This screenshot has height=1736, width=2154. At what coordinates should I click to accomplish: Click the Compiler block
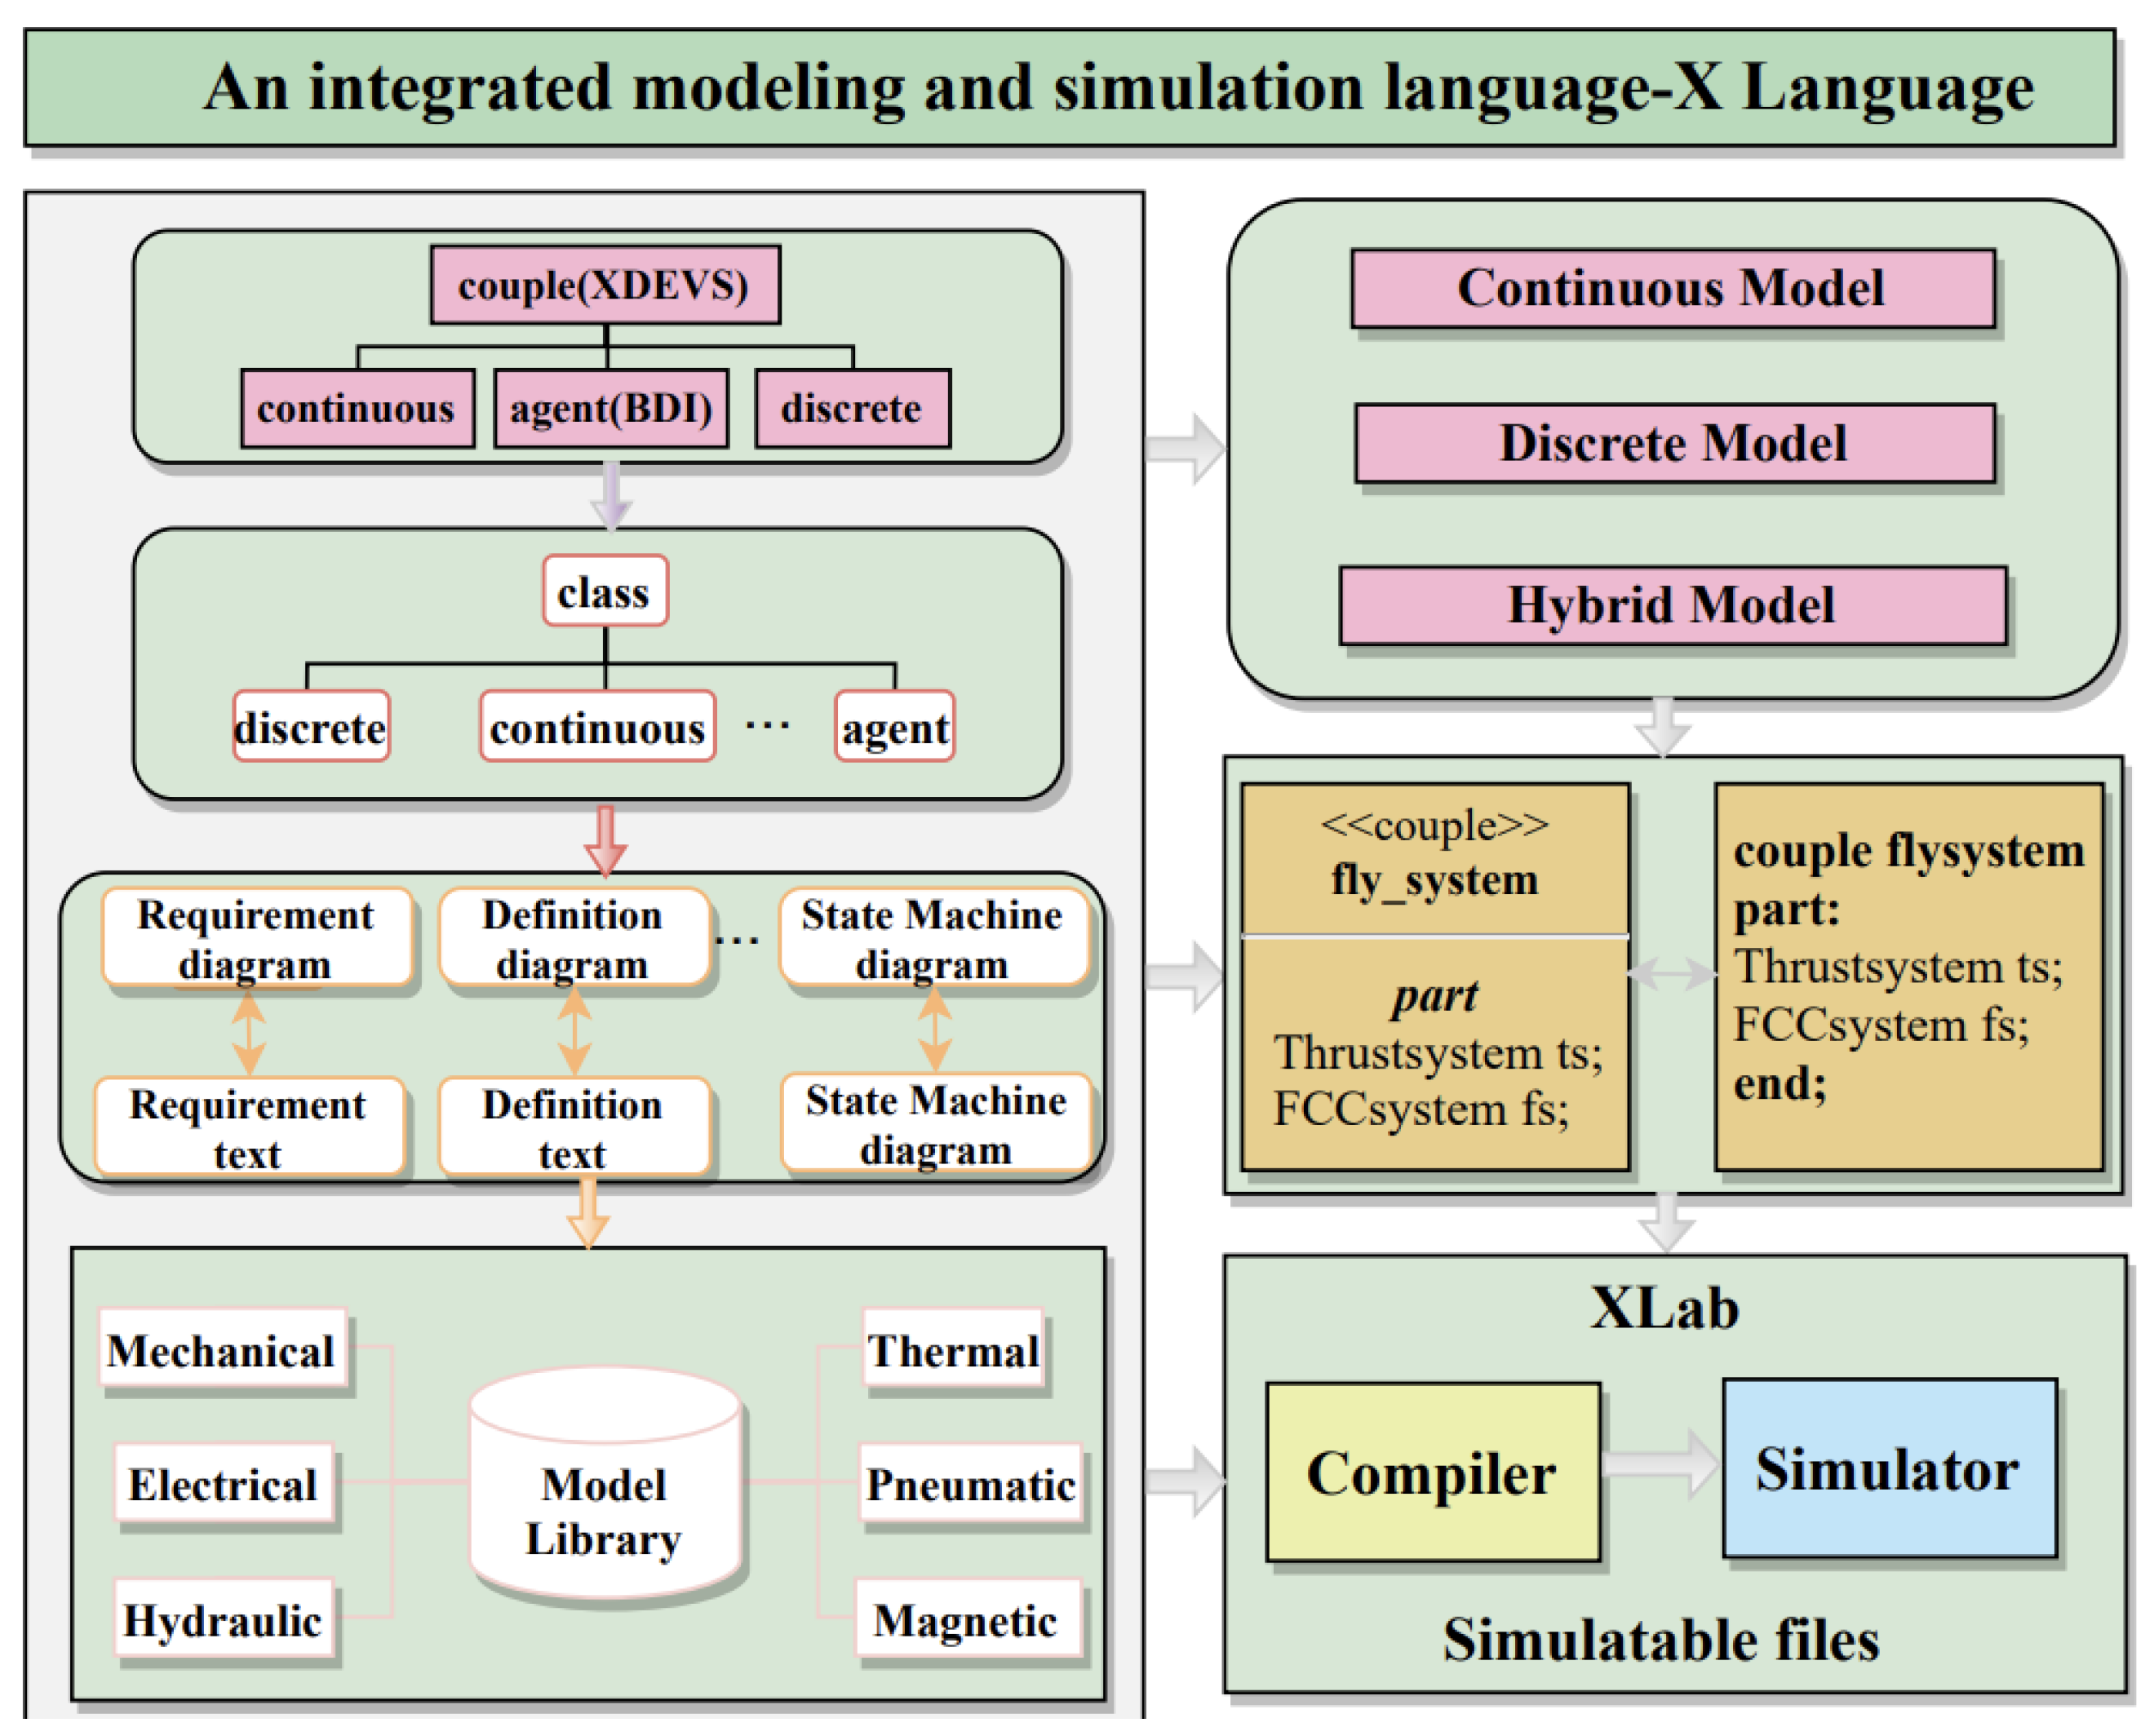(x=1432, y=1473)
